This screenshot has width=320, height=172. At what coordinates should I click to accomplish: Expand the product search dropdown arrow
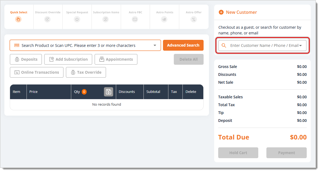click(155, 45)
